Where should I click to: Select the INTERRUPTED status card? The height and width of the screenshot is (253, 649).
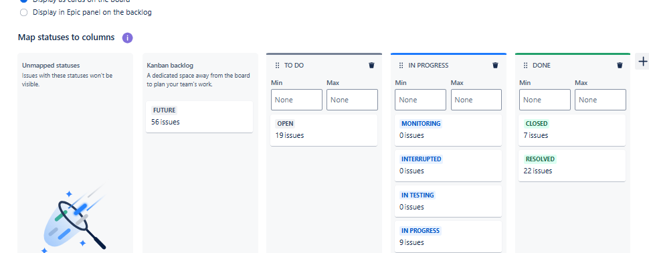coord(448,165)
